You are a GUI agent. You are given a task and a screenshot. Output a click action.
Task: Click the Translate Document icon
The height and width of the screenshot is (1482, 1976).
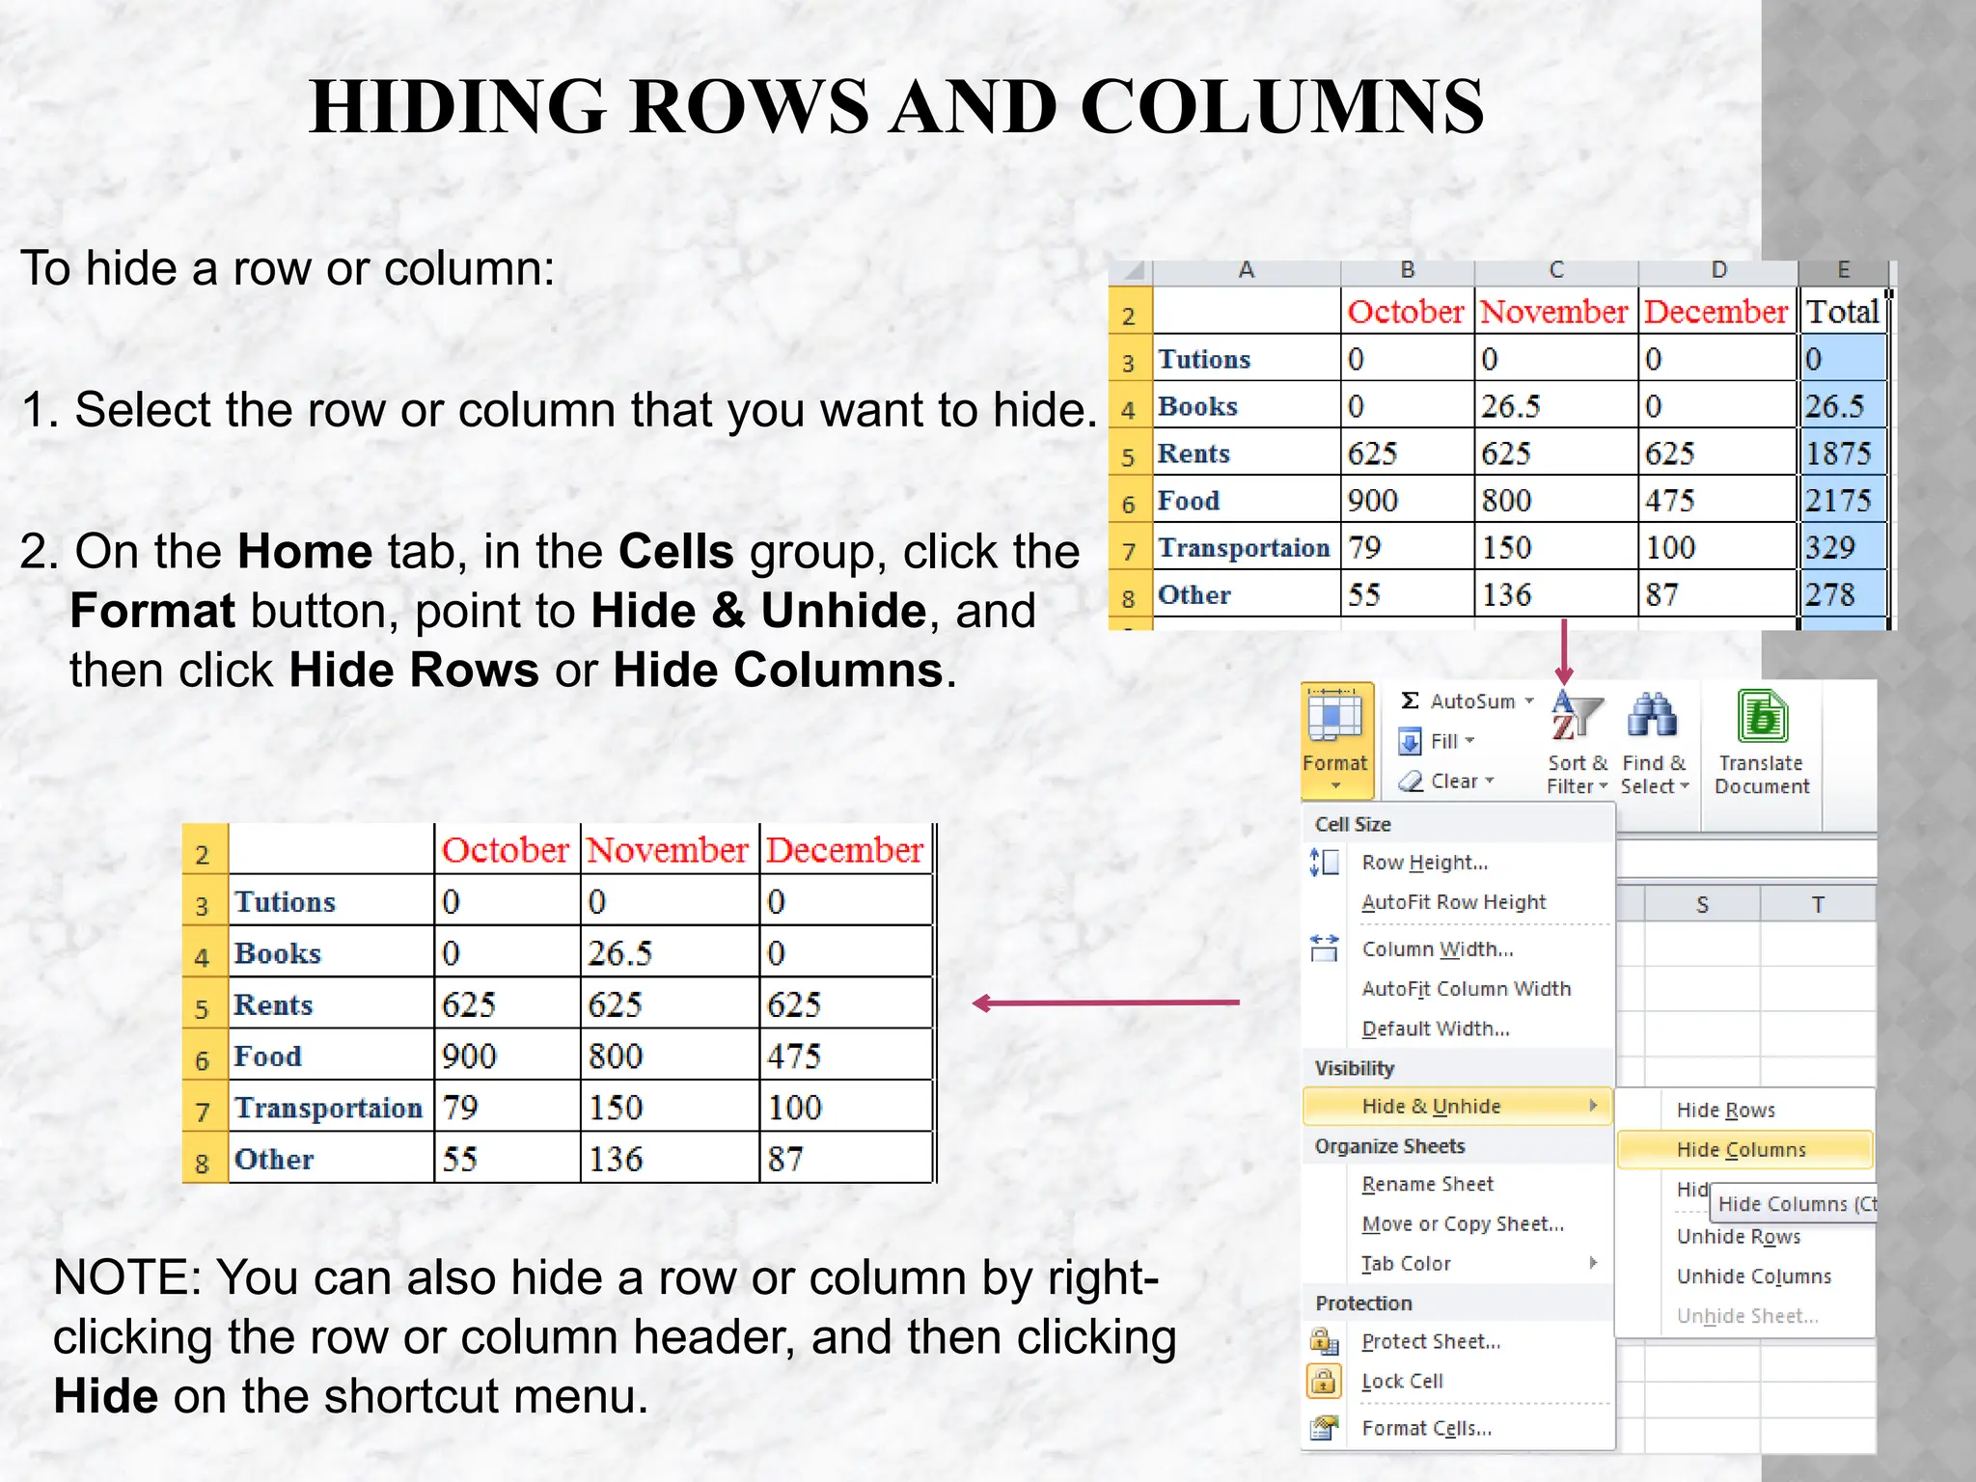pyautogui.click(x=1763, y=718)
